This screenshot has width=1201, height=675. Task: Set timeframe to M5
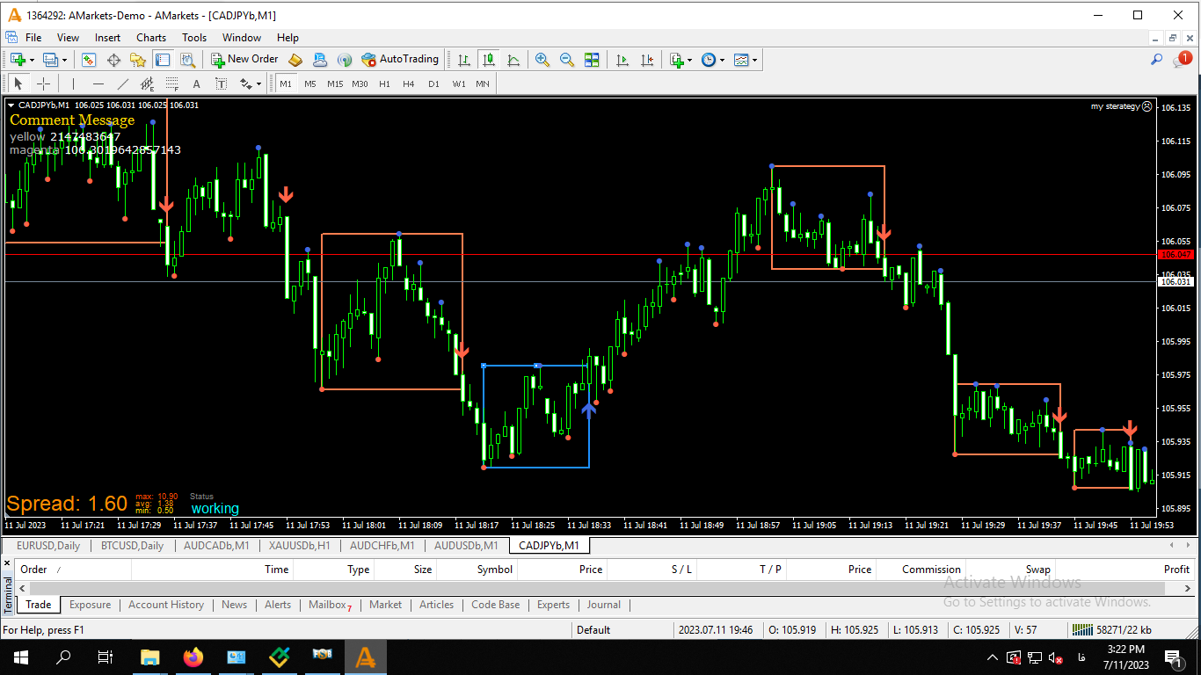click(310, 83)
